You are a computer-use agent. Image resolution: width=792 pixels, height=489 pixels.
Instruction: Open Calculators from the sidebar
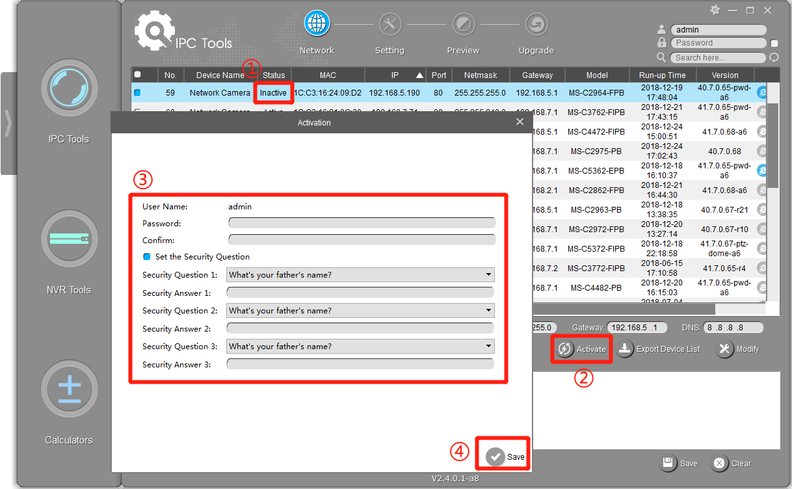click(69, 389)
